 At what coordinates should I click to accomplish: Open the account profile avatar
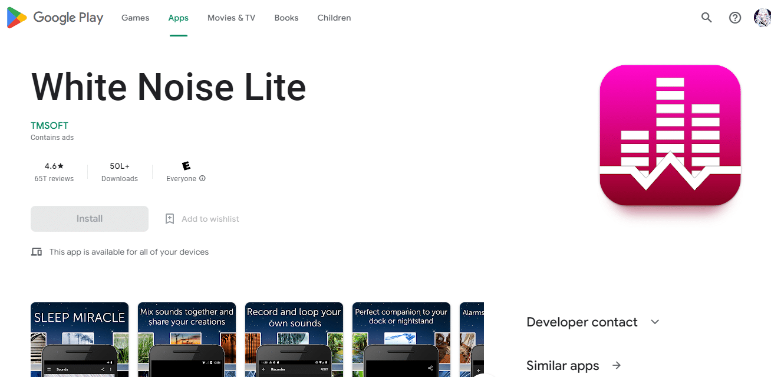pyautogui.click(x=762, y=18)
